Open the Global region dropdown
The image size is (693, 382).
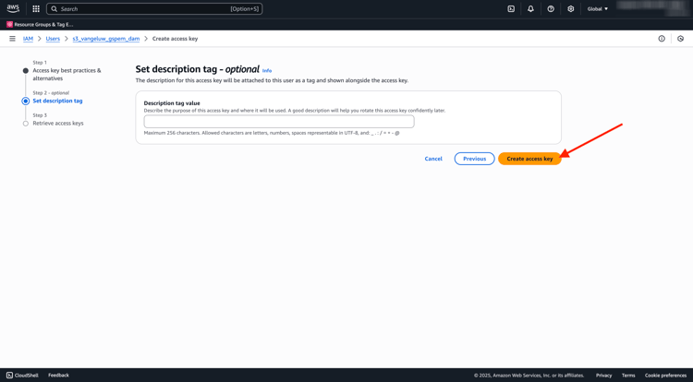[x=598, y=9]
